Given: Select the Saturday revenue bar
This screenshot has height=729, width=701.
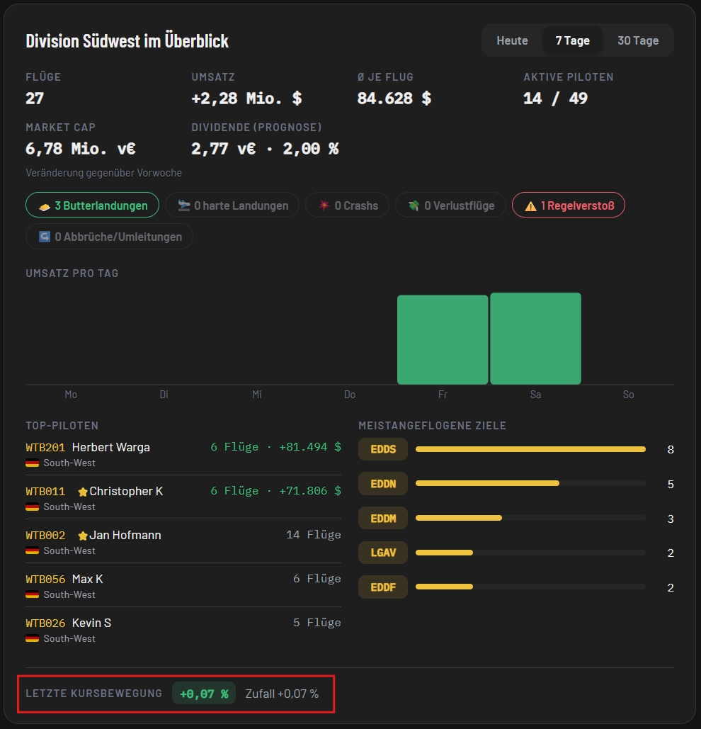Looking at the screenshot, I should click(535, 339).
